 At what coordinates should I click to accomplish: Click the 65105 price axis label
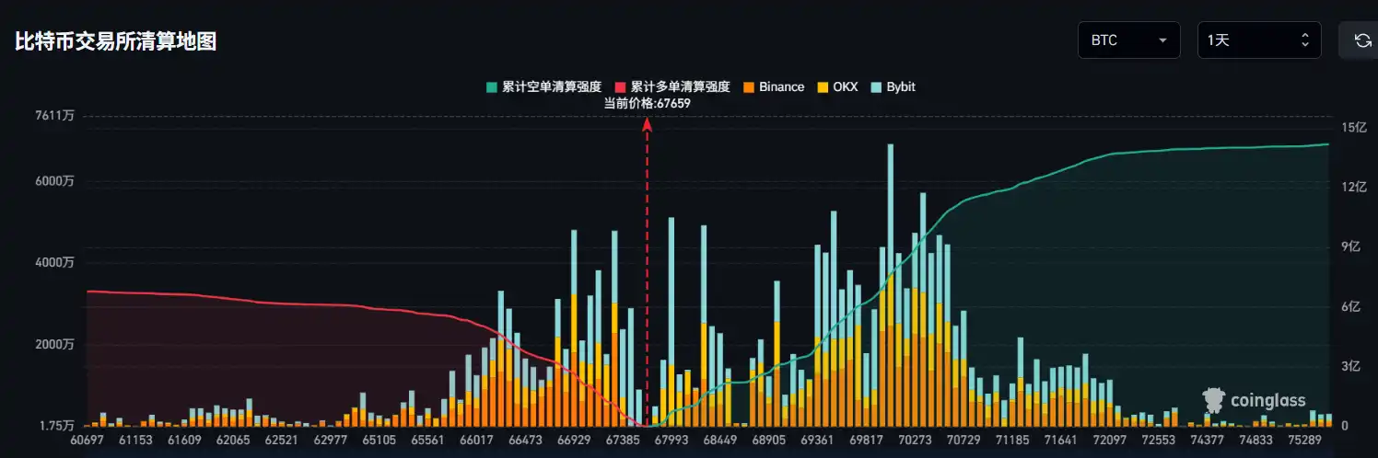[x=379, y=441]
